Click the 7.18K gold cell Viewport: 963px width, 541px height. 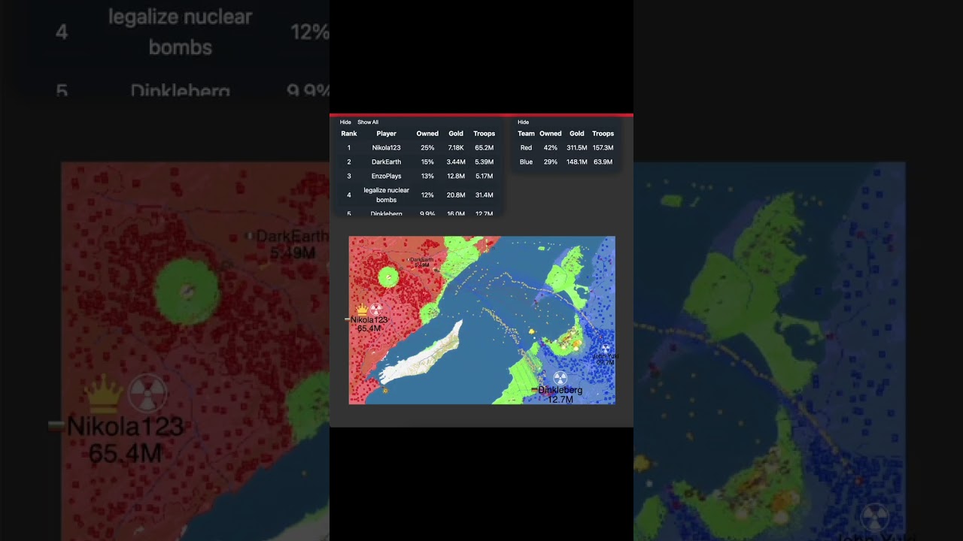tap(456, 148)
